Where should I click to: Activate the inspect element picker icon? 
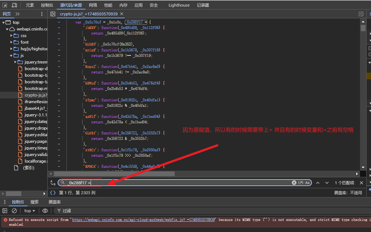click(x=5, y=5)
